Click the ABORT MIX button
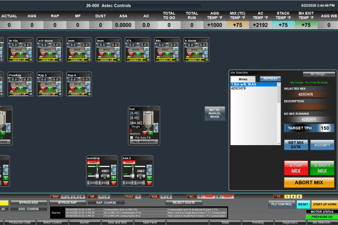 pyautogui.click(x=309, y=182)
